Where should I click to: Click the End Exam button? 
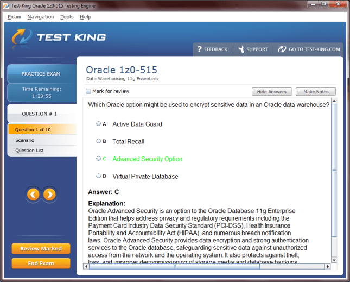pyautogui.click(x=41, y=263)
